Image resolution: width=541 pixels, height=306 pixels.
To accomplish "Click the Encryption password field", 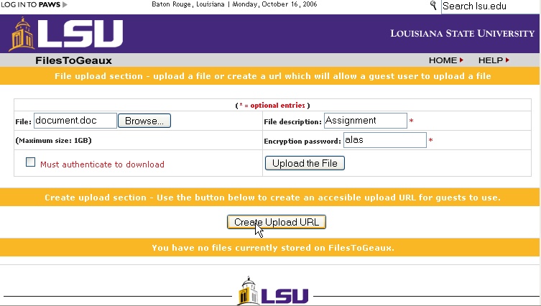I will coord(384,140).
